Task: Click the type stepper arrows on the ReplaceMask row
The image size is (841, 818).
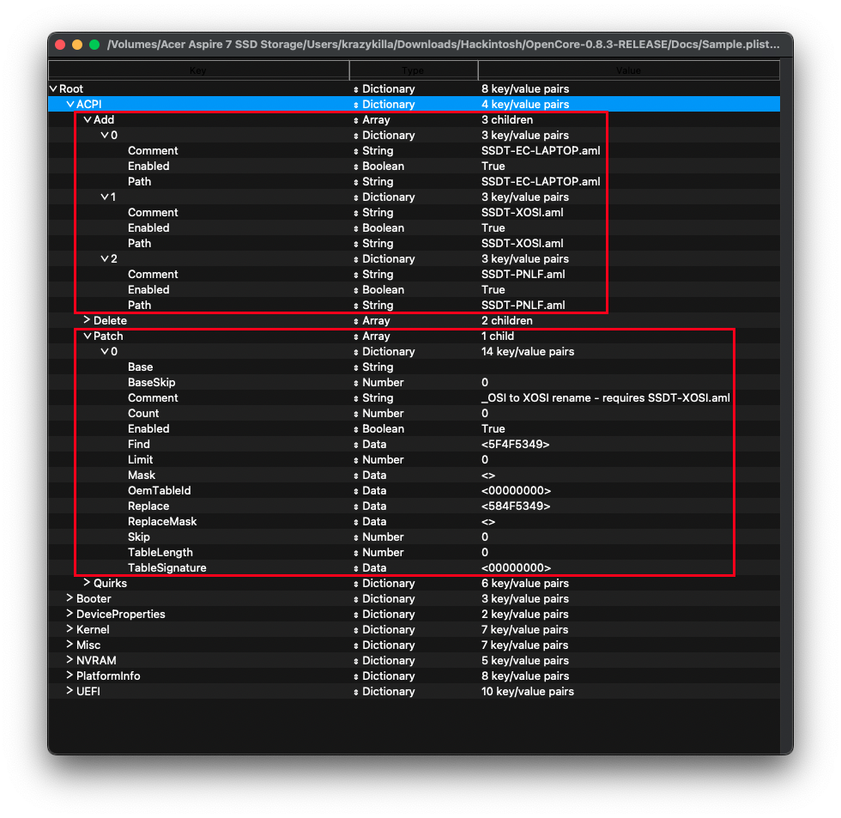Action: tap(356, 522)
